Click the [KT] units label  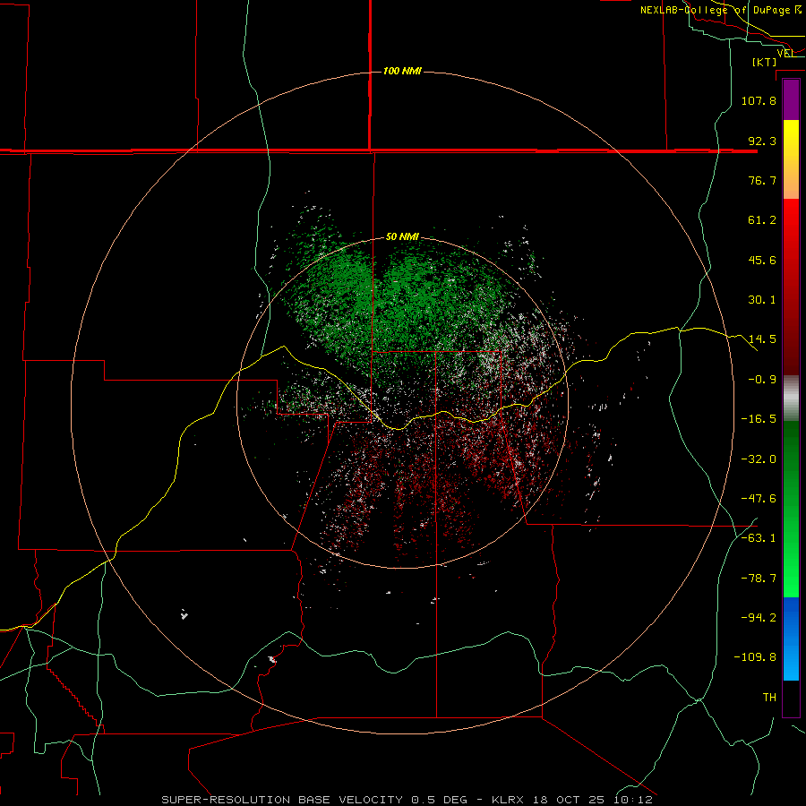point(765,62)
